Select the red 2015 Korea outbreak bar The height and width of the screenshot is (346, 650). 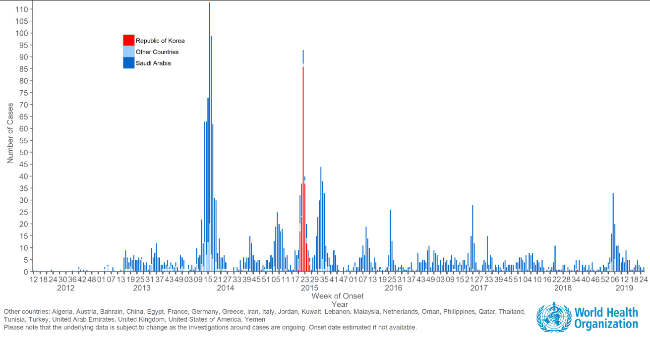click(x=304, y=149)
